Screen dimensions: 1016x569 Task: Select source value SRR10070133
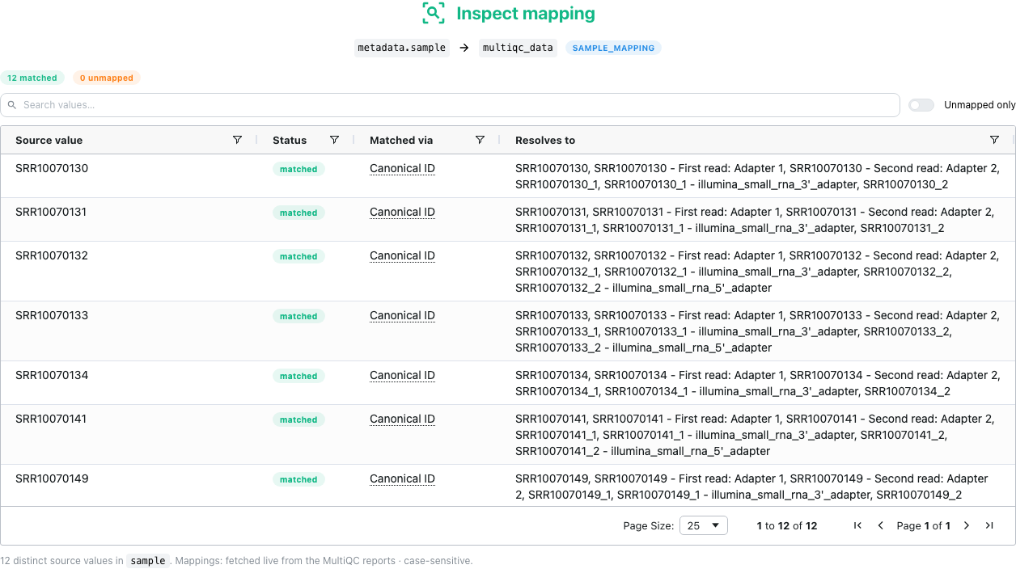tap(52, 315)
